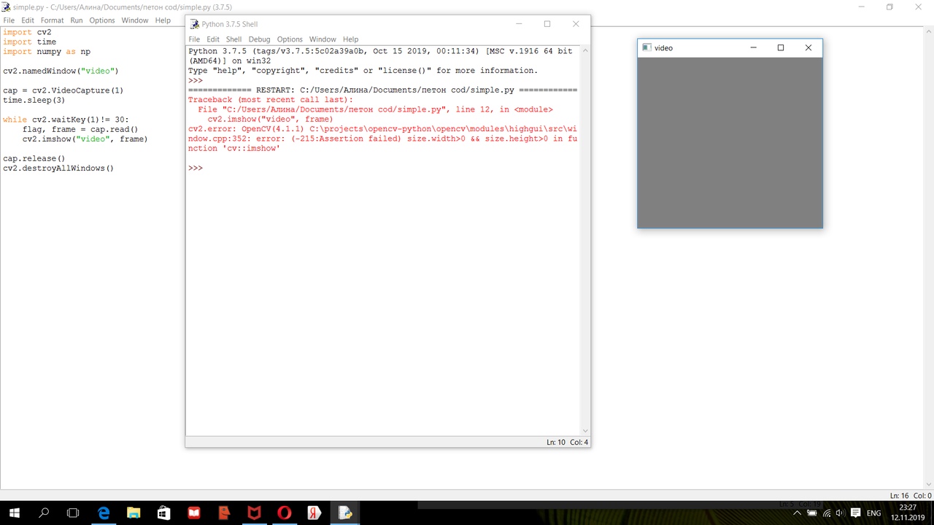Click Shell status 'Ln: 10 Col: 4'
The height and width of the screenshot is (525, 934).
point(567,442)
